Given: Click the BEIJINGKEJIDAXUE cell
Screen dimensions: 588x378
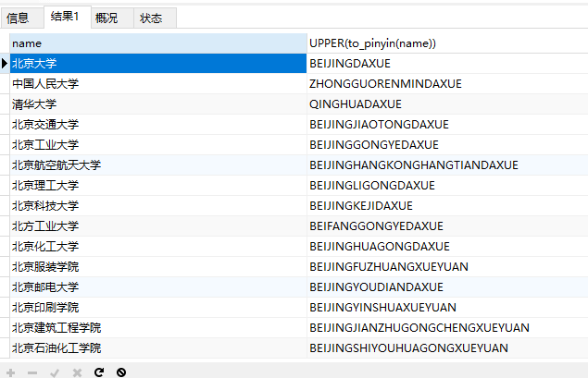Looking at the screenshot, I should coord(447,205).
